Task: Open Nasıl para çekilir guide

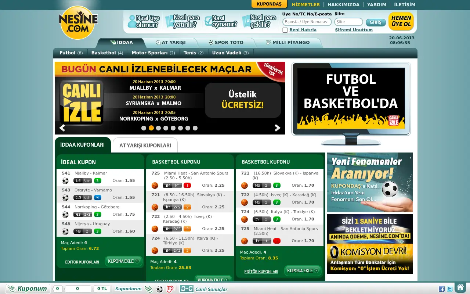Action: pyautogui.click(x=259, y=22)
